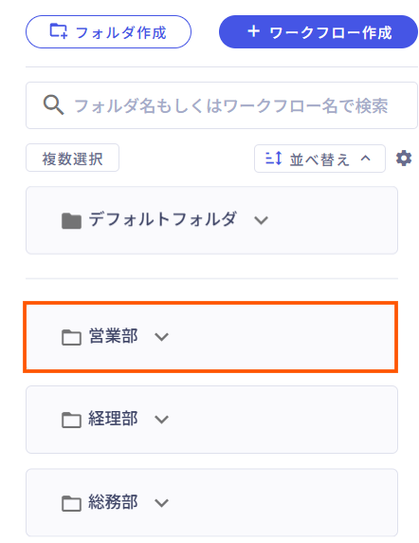Expand the 経理部 folder chevron

tap(161, 420)
